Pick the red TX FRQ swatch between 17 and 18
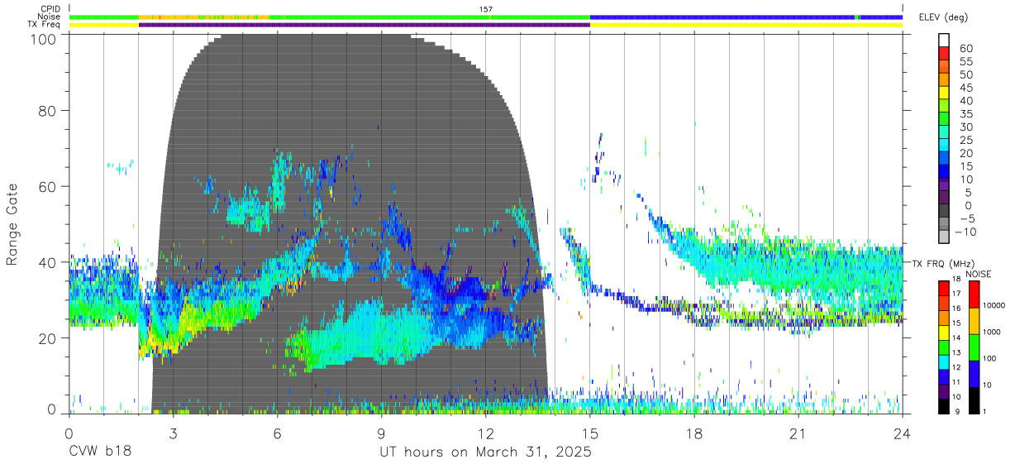Screen dimensions: 1015x469 [945, 287]
